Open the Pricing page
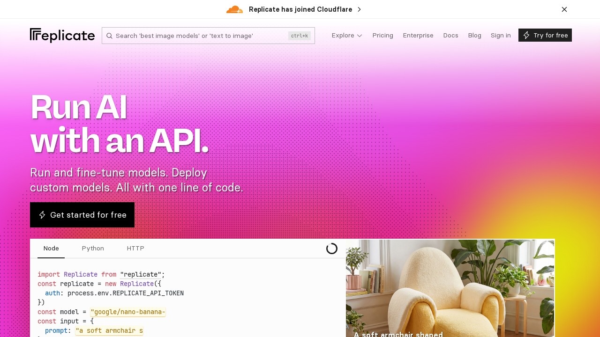 [382, 36]
